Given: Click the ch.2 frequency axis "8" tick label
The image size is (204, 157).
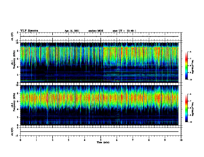Looking at the screenshot, I should coord(18,93).
